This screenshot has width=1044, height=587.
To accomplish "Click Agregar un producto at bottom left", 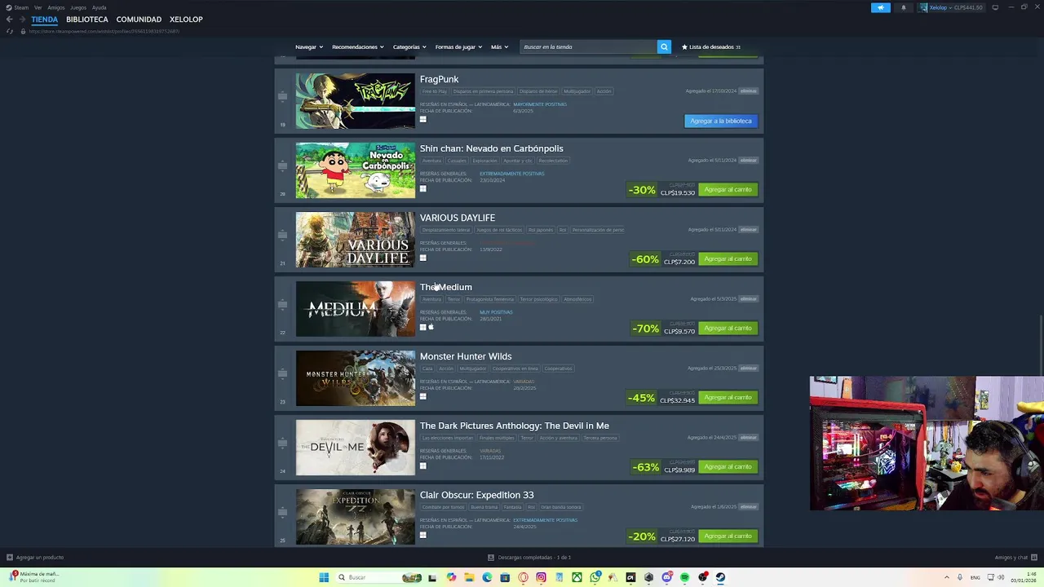I will click(35, 558).
